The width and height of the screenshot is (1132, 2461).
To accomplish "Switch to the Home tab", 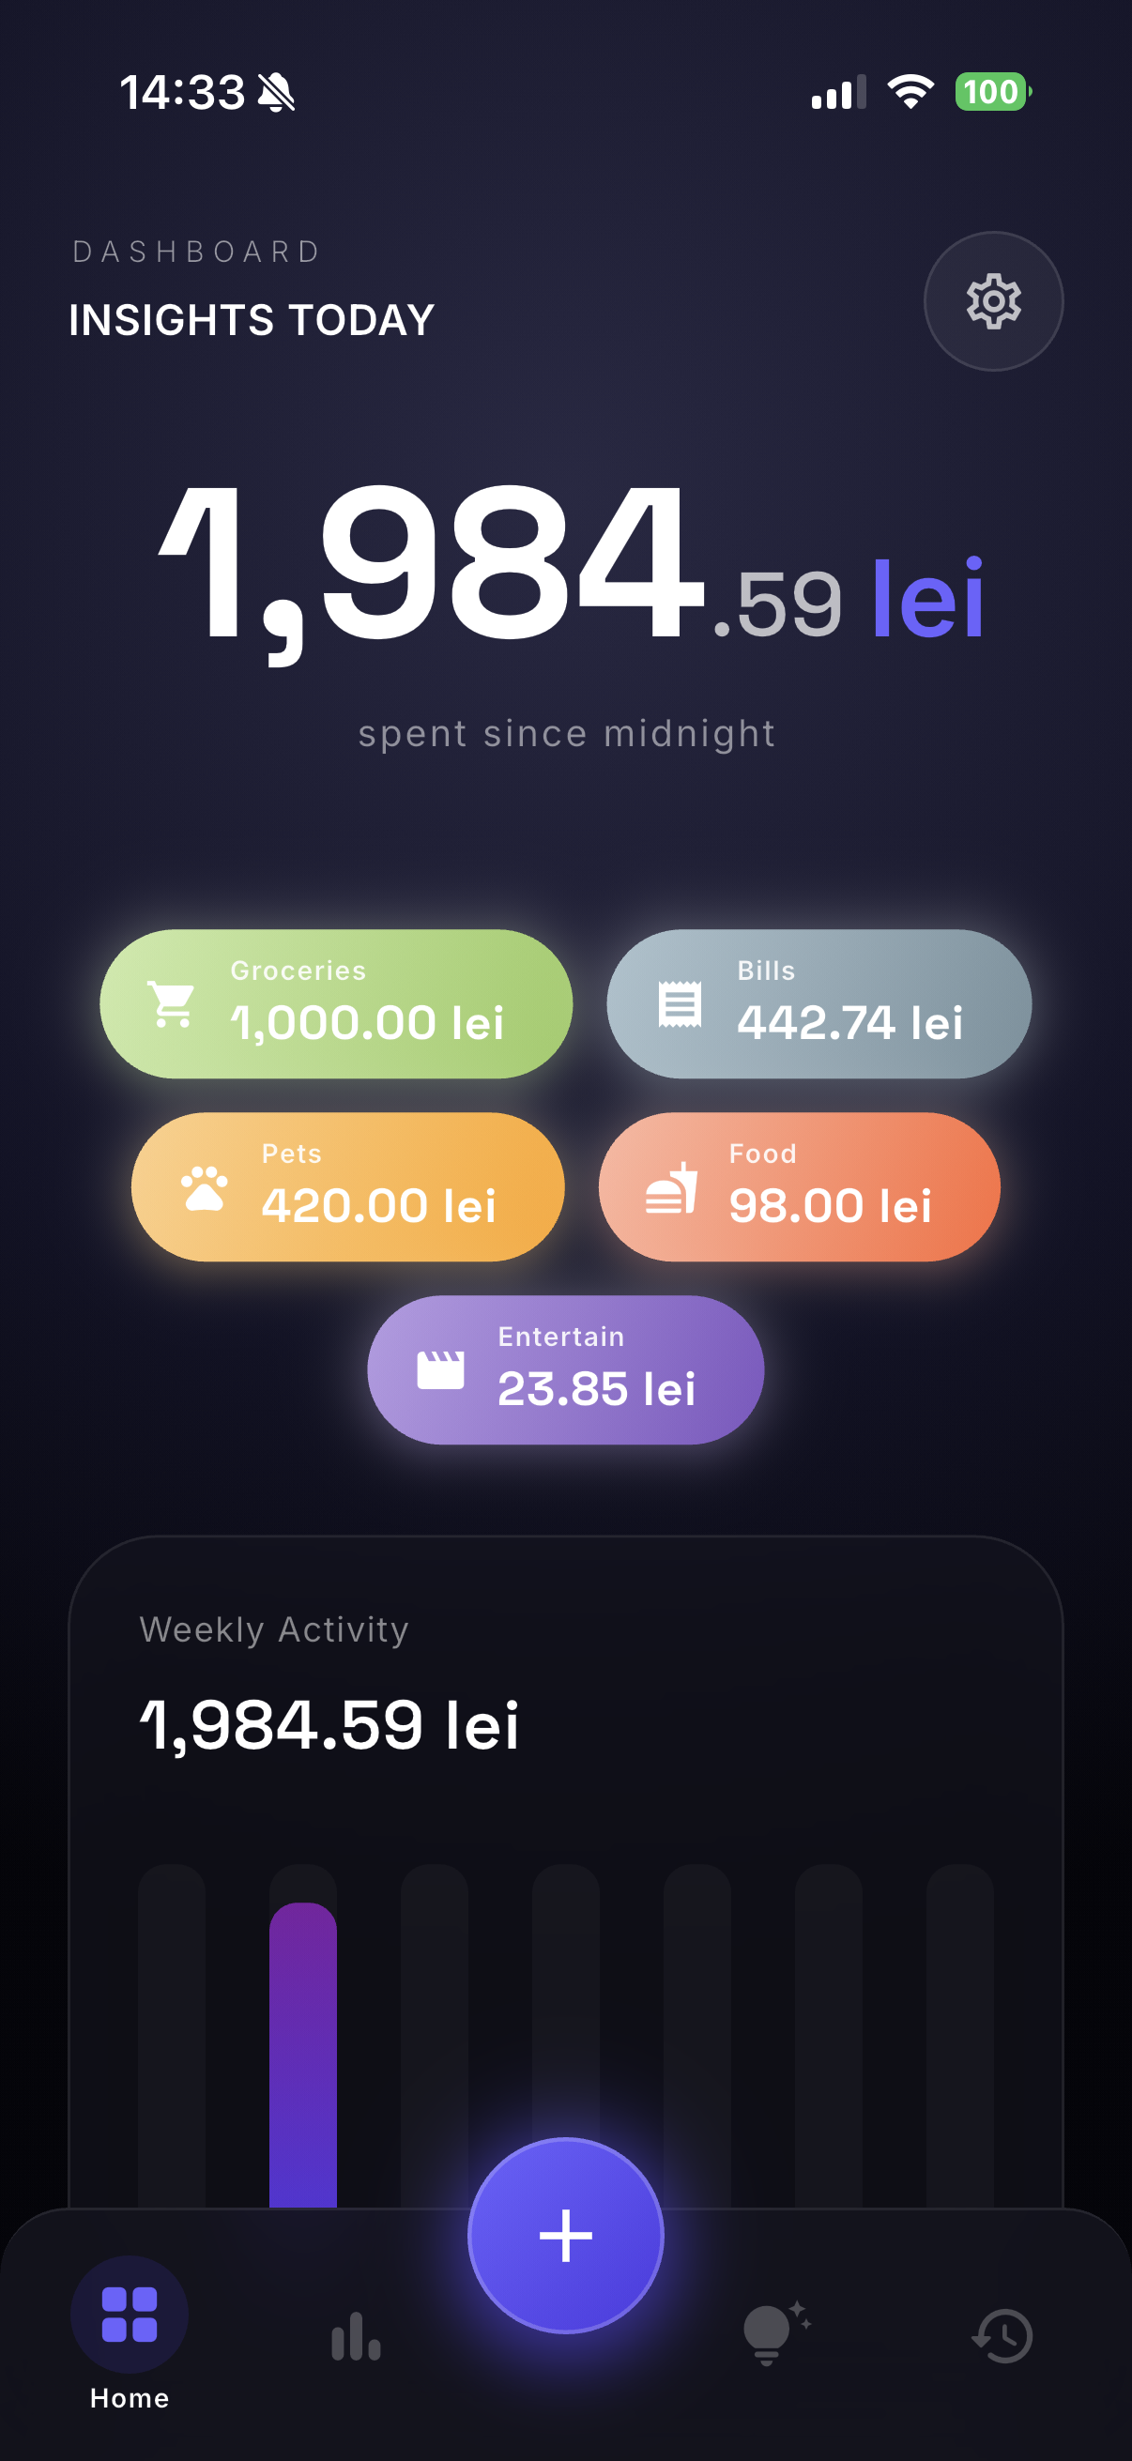I will (x=130, y=2330).
